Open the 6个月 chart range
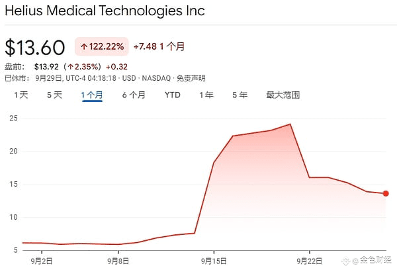The image size is (397, 272). 134,95
